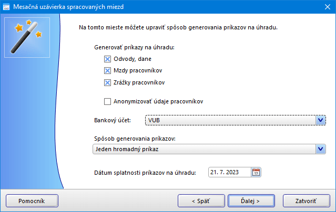Click the application icon in the title bar

coord(6,7)
